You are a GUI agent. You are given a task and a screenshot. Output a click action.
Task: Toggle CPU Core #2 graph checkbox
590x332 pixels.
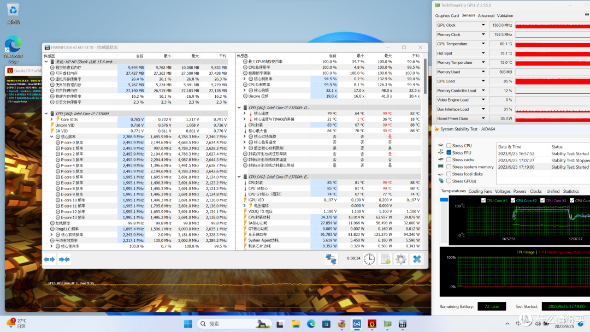513,200
